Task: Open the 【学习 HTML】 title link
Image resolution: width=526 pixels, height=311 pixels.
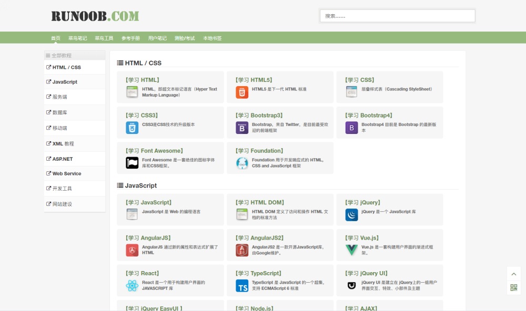Action: tap(143, 80)
